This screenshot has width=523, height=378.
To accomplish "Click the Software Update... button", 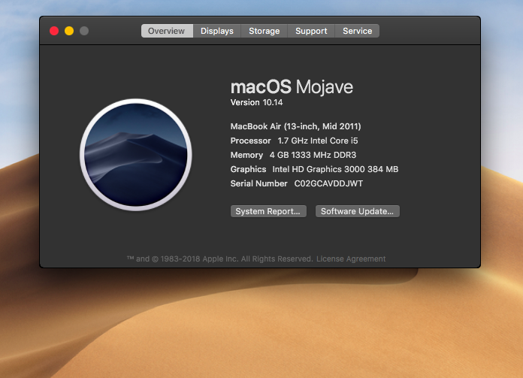I will tap(357, 211).
